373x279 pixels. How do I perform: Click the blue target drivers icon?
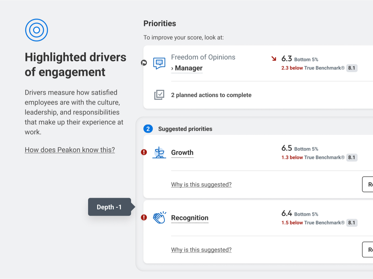pyautogui.click(x=36, y=30)
